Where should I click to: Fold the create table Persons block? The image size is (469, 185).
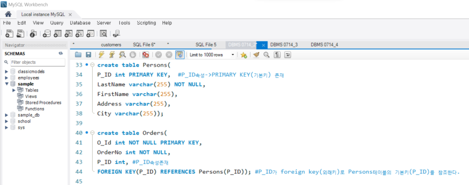tap(92, 65)
